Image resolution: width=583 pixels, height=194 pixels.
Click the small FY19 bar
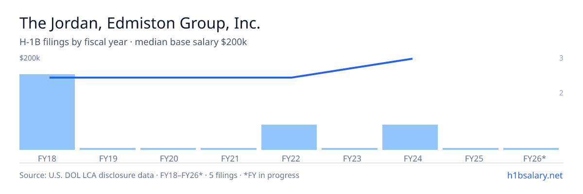tap(108, 149)
